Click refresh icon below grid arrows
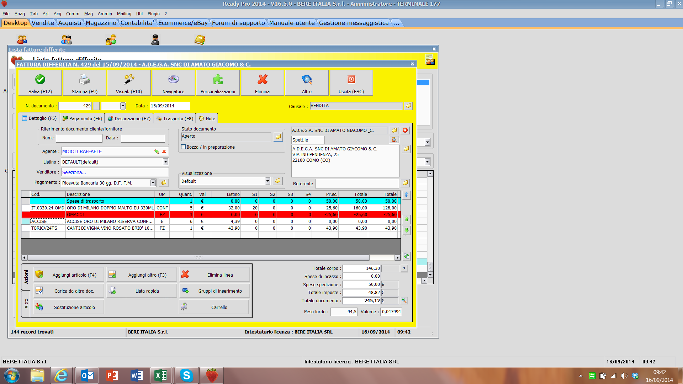This screenshot has height=384, width=683. click(x=406, y=256)
